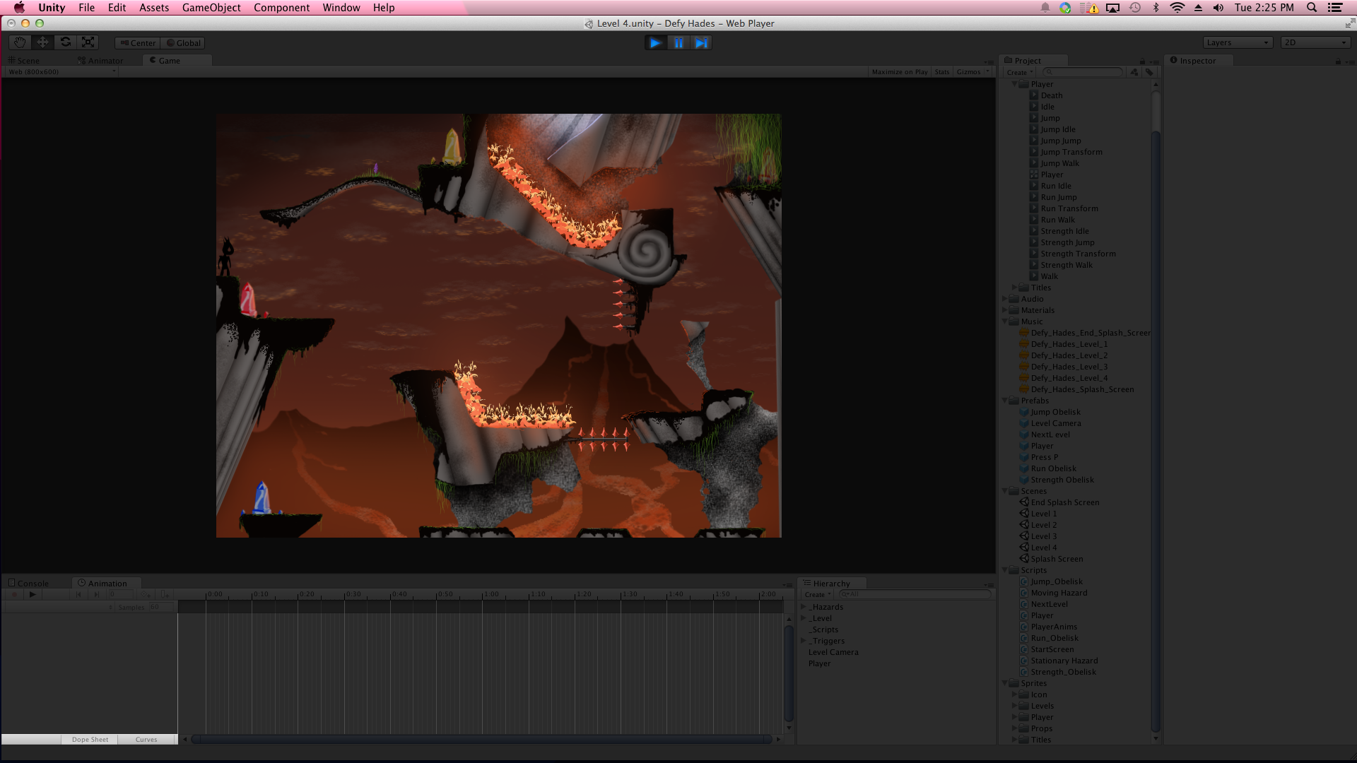Select the Hand tool in toolbar
Viewport: 1357px width, 763px height.
point(20,42)
